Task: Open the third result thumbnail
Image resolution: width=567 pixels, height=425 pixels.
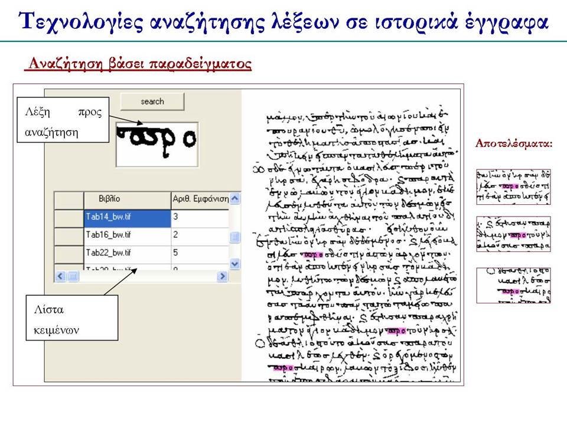Action: tap(513, 285)
